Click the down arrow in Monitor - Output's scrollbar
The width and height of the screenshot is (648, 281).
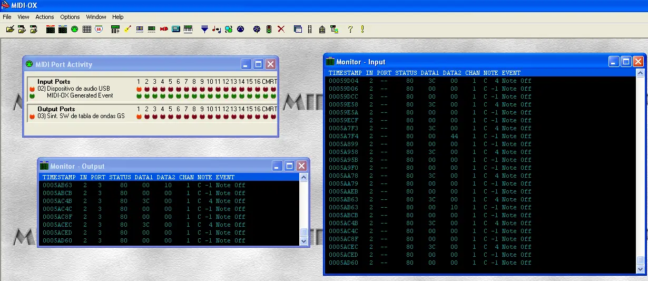click(303, 241)
